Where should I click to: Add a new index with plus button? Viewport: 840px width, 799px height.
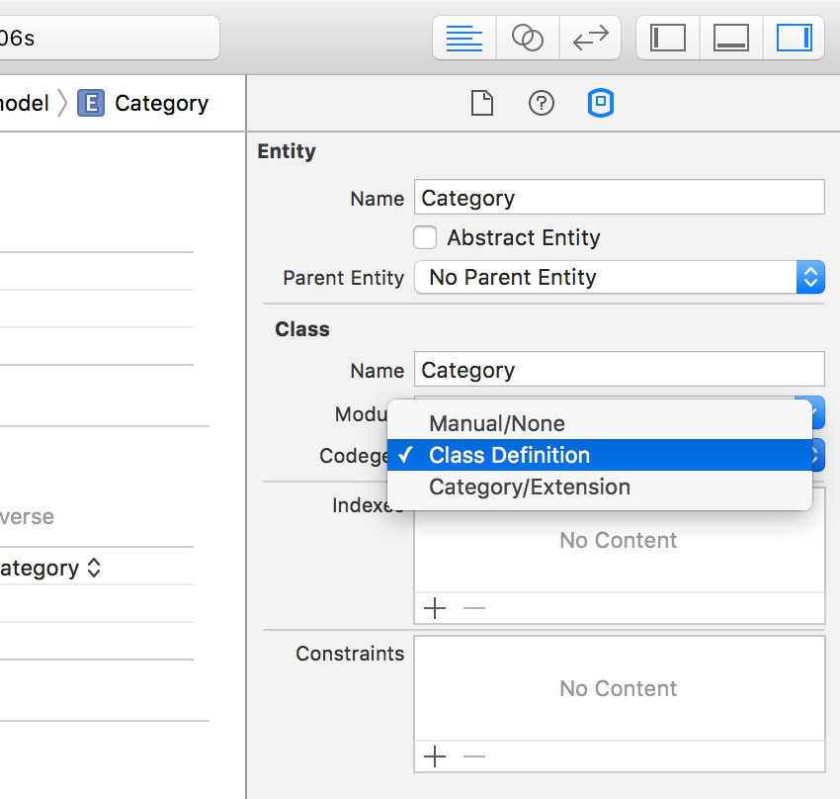[x=435, y=608]
